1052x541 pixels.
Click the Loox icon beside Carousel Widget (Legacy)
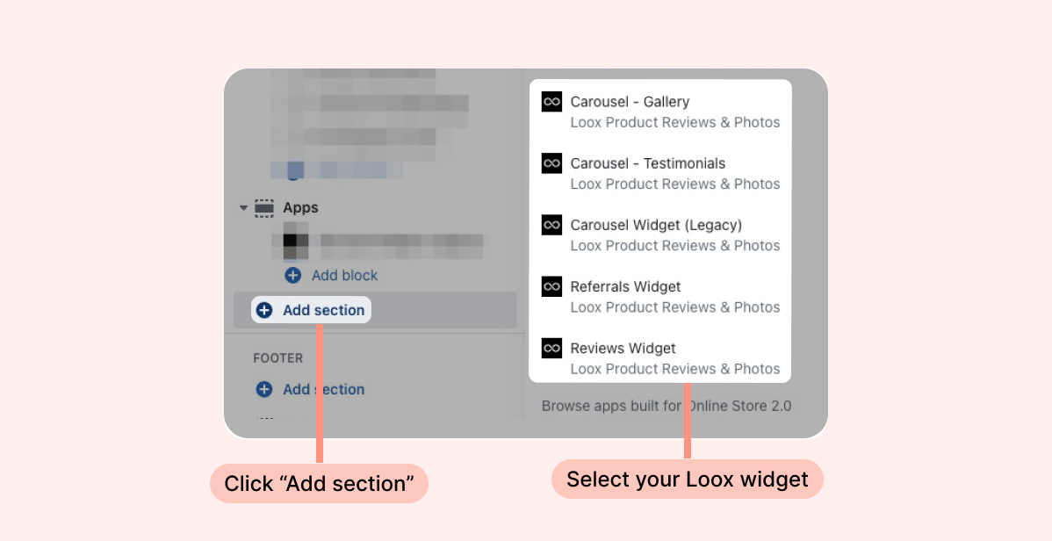tap(551, 225)
